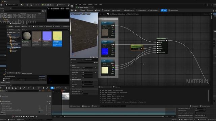The image size is (216, 121).
Task: Click the Unreal Engine logo icon
Action: (x=72, y=6)
